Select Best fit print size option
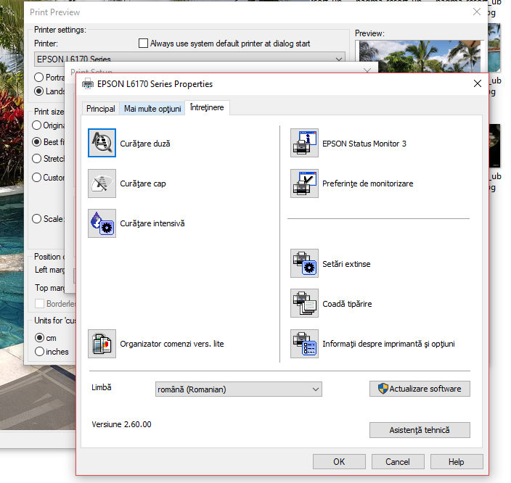The width and height of the screenshot is (511, 483). point(37,142)
